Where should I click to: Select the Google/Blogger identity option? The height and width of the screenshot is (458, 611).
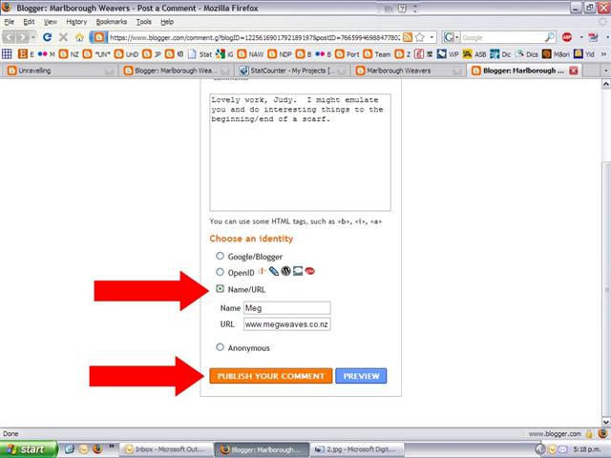220,256
